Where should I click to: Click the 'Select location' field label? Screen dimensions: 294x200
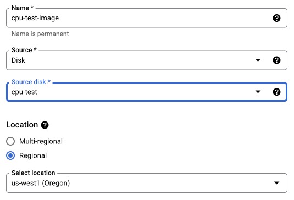tap(34, 173)
